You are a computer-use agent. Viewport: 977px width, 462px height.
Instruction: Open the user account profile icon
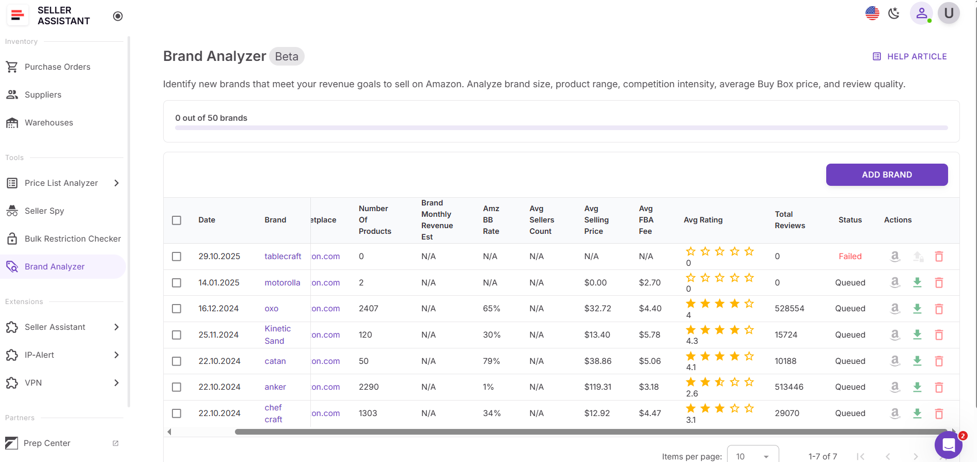point(921,13)
